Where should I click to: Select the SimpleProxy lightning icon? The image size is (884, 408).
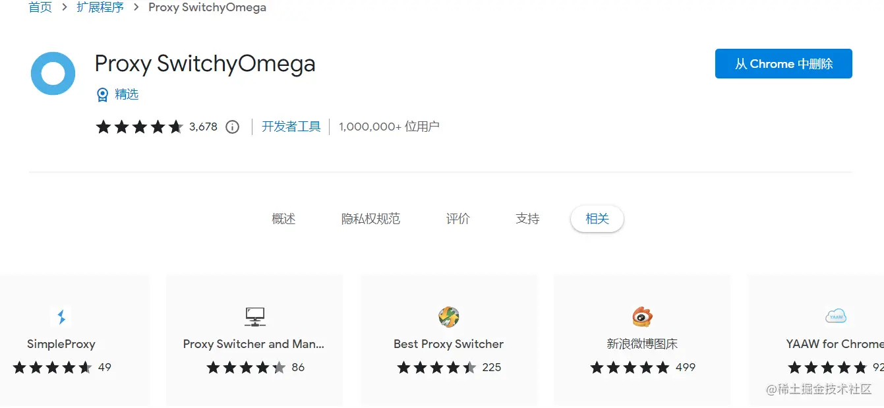coord(61,317)
